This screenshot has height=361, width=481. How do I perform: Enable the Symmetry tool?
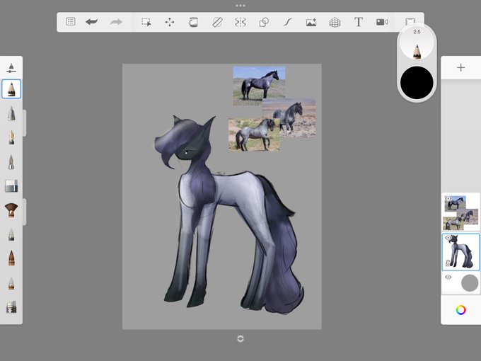pyautogui.click(x=240, y=22)
